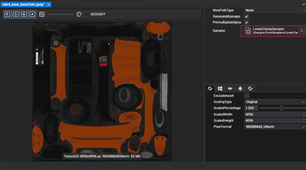
Task: Click the ScaledPercentage slider handle
Action: pos(281,108)
